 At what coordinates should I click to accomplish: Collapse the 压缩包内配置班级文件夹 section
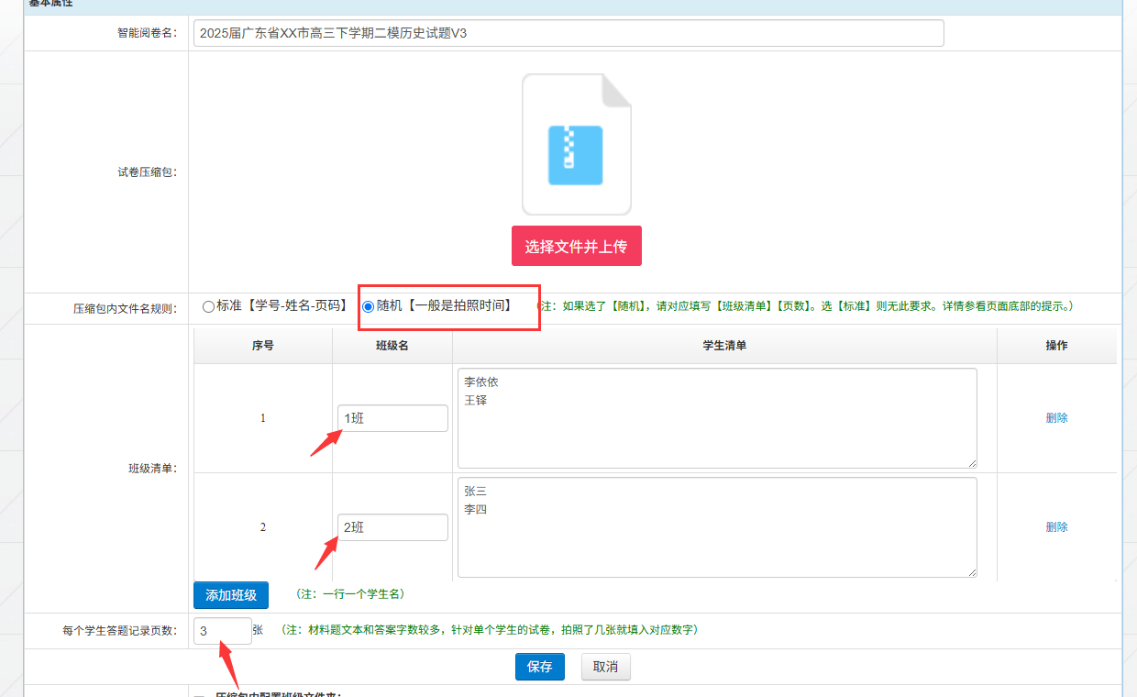pyautogui.click(x=198, y=694)
